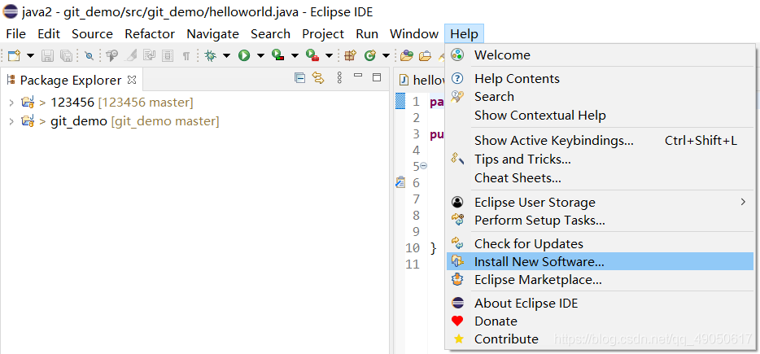760x354 pixels.
Task: Choose Welcome from Help menu
Action: (x=600, y=55)
